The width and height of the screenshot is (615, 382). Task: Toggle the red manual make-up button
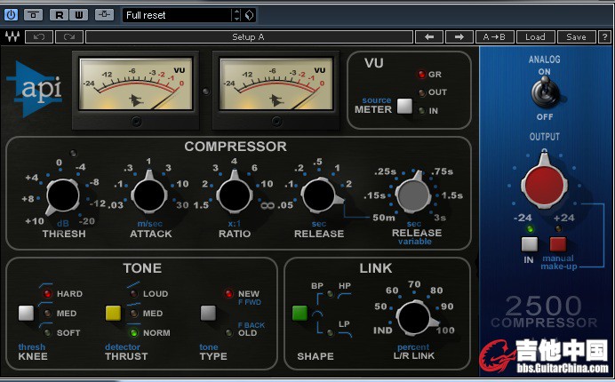[558, 243]
